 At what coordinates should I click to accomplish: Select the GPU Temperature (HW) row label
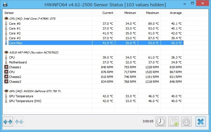click(x=25, y=101)
